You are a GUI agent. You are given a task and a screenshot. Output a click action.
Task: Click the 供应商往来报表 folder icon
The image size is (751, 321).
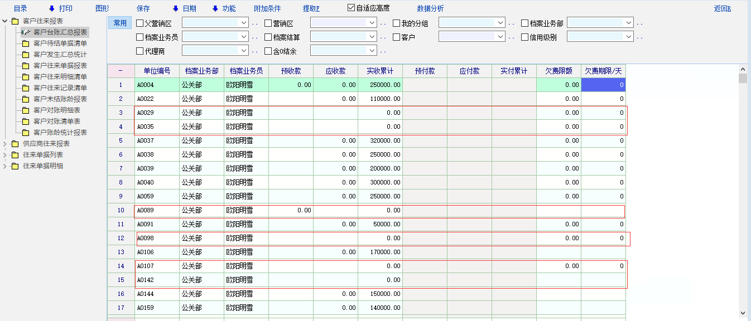tap(15, 144)
